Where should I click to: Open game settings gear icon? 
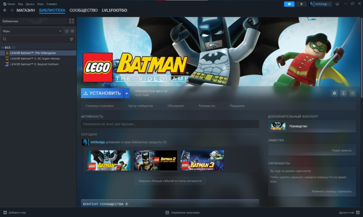pyautogui.click(x=334, y=93)
